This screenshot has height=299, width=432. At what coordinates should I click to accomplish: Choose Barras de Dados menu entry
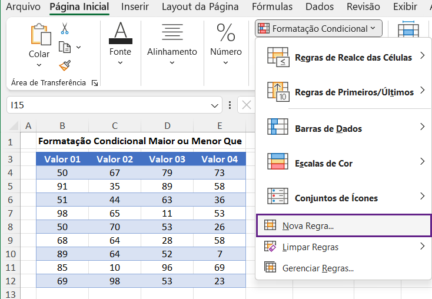(x=344, y=128)
